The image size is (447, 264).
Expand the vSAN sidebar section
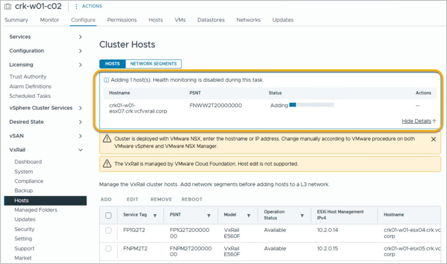[80, 136]
